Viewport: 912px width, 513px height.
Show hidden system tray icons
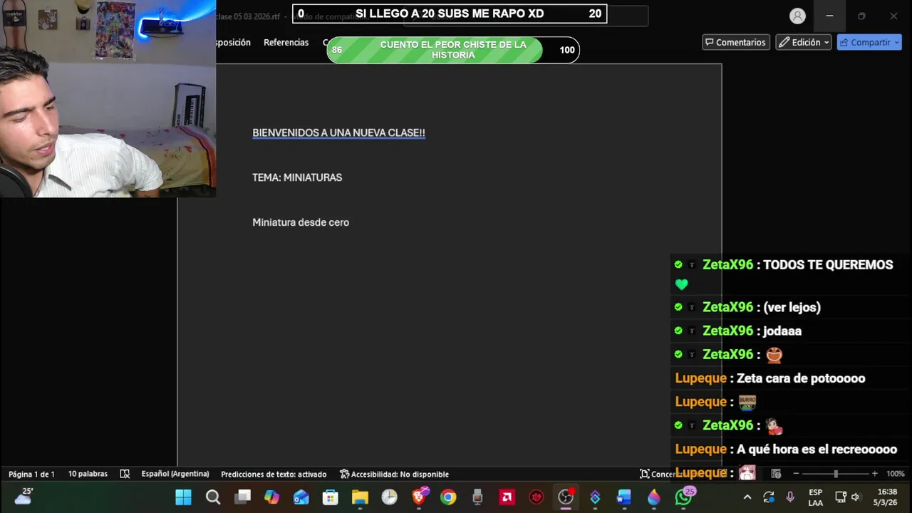(747, 497)
